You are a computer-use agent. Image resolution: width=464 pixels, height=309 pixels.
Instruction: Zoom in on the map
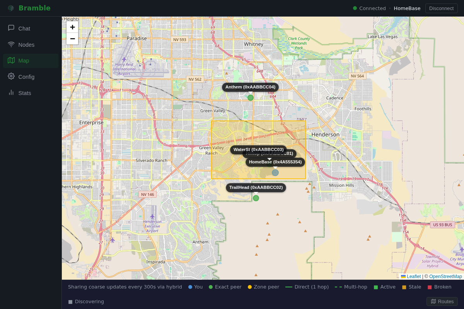[x=72, y=27]
